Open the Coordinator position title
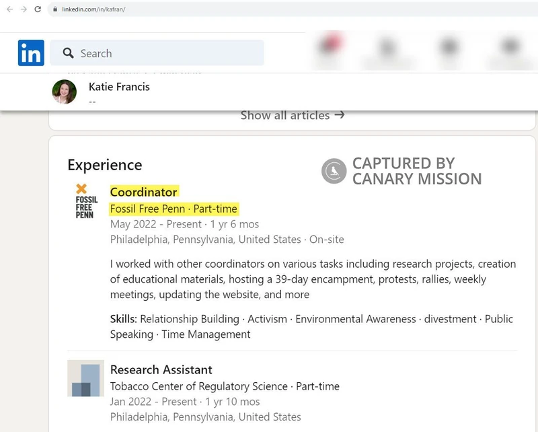The width and height of the screenshot is (538, 432). click(x=143, y=192)
